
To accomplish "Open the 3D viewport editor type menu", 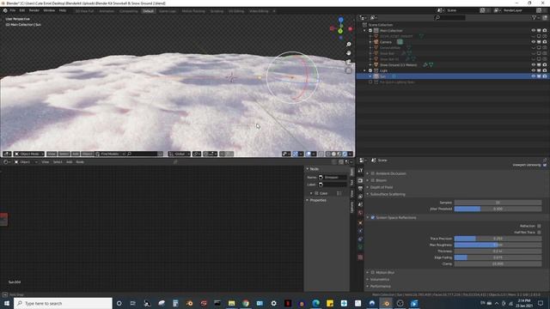I will pos(7,154).
